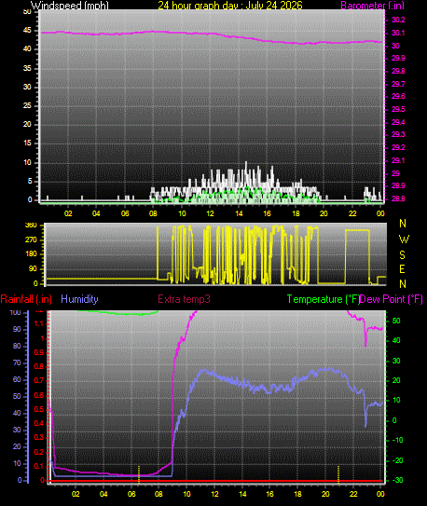Click rainfall axis value 1.1
The width and height of the screenshot is (427, 506).
(x=39, y=323)
